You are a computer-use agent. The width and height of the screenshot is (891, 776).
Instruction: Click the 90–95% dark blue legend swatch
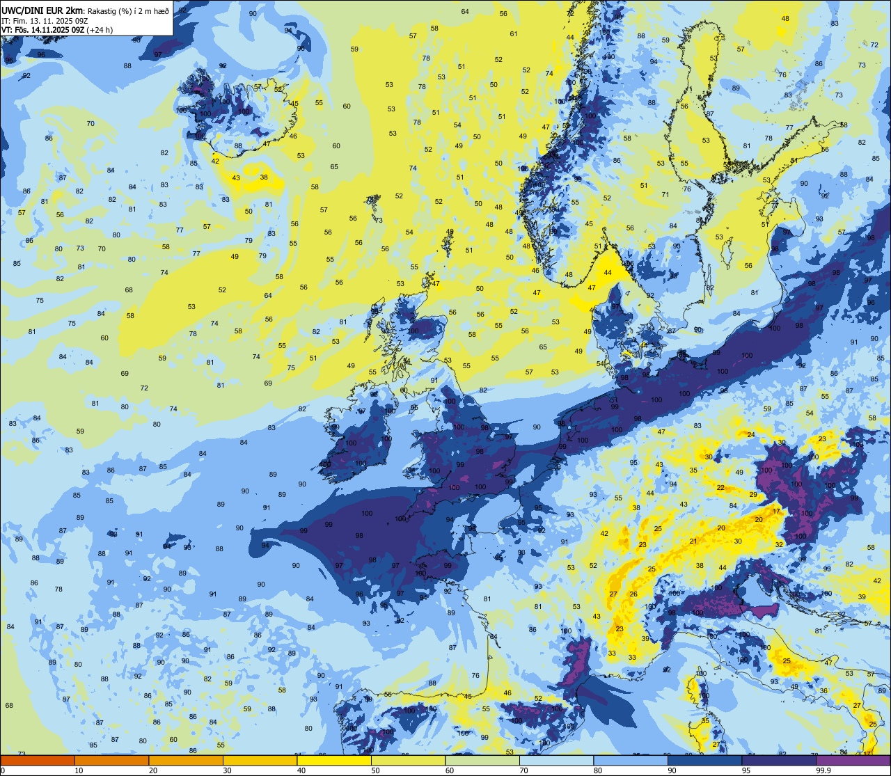tap(704, 760)
